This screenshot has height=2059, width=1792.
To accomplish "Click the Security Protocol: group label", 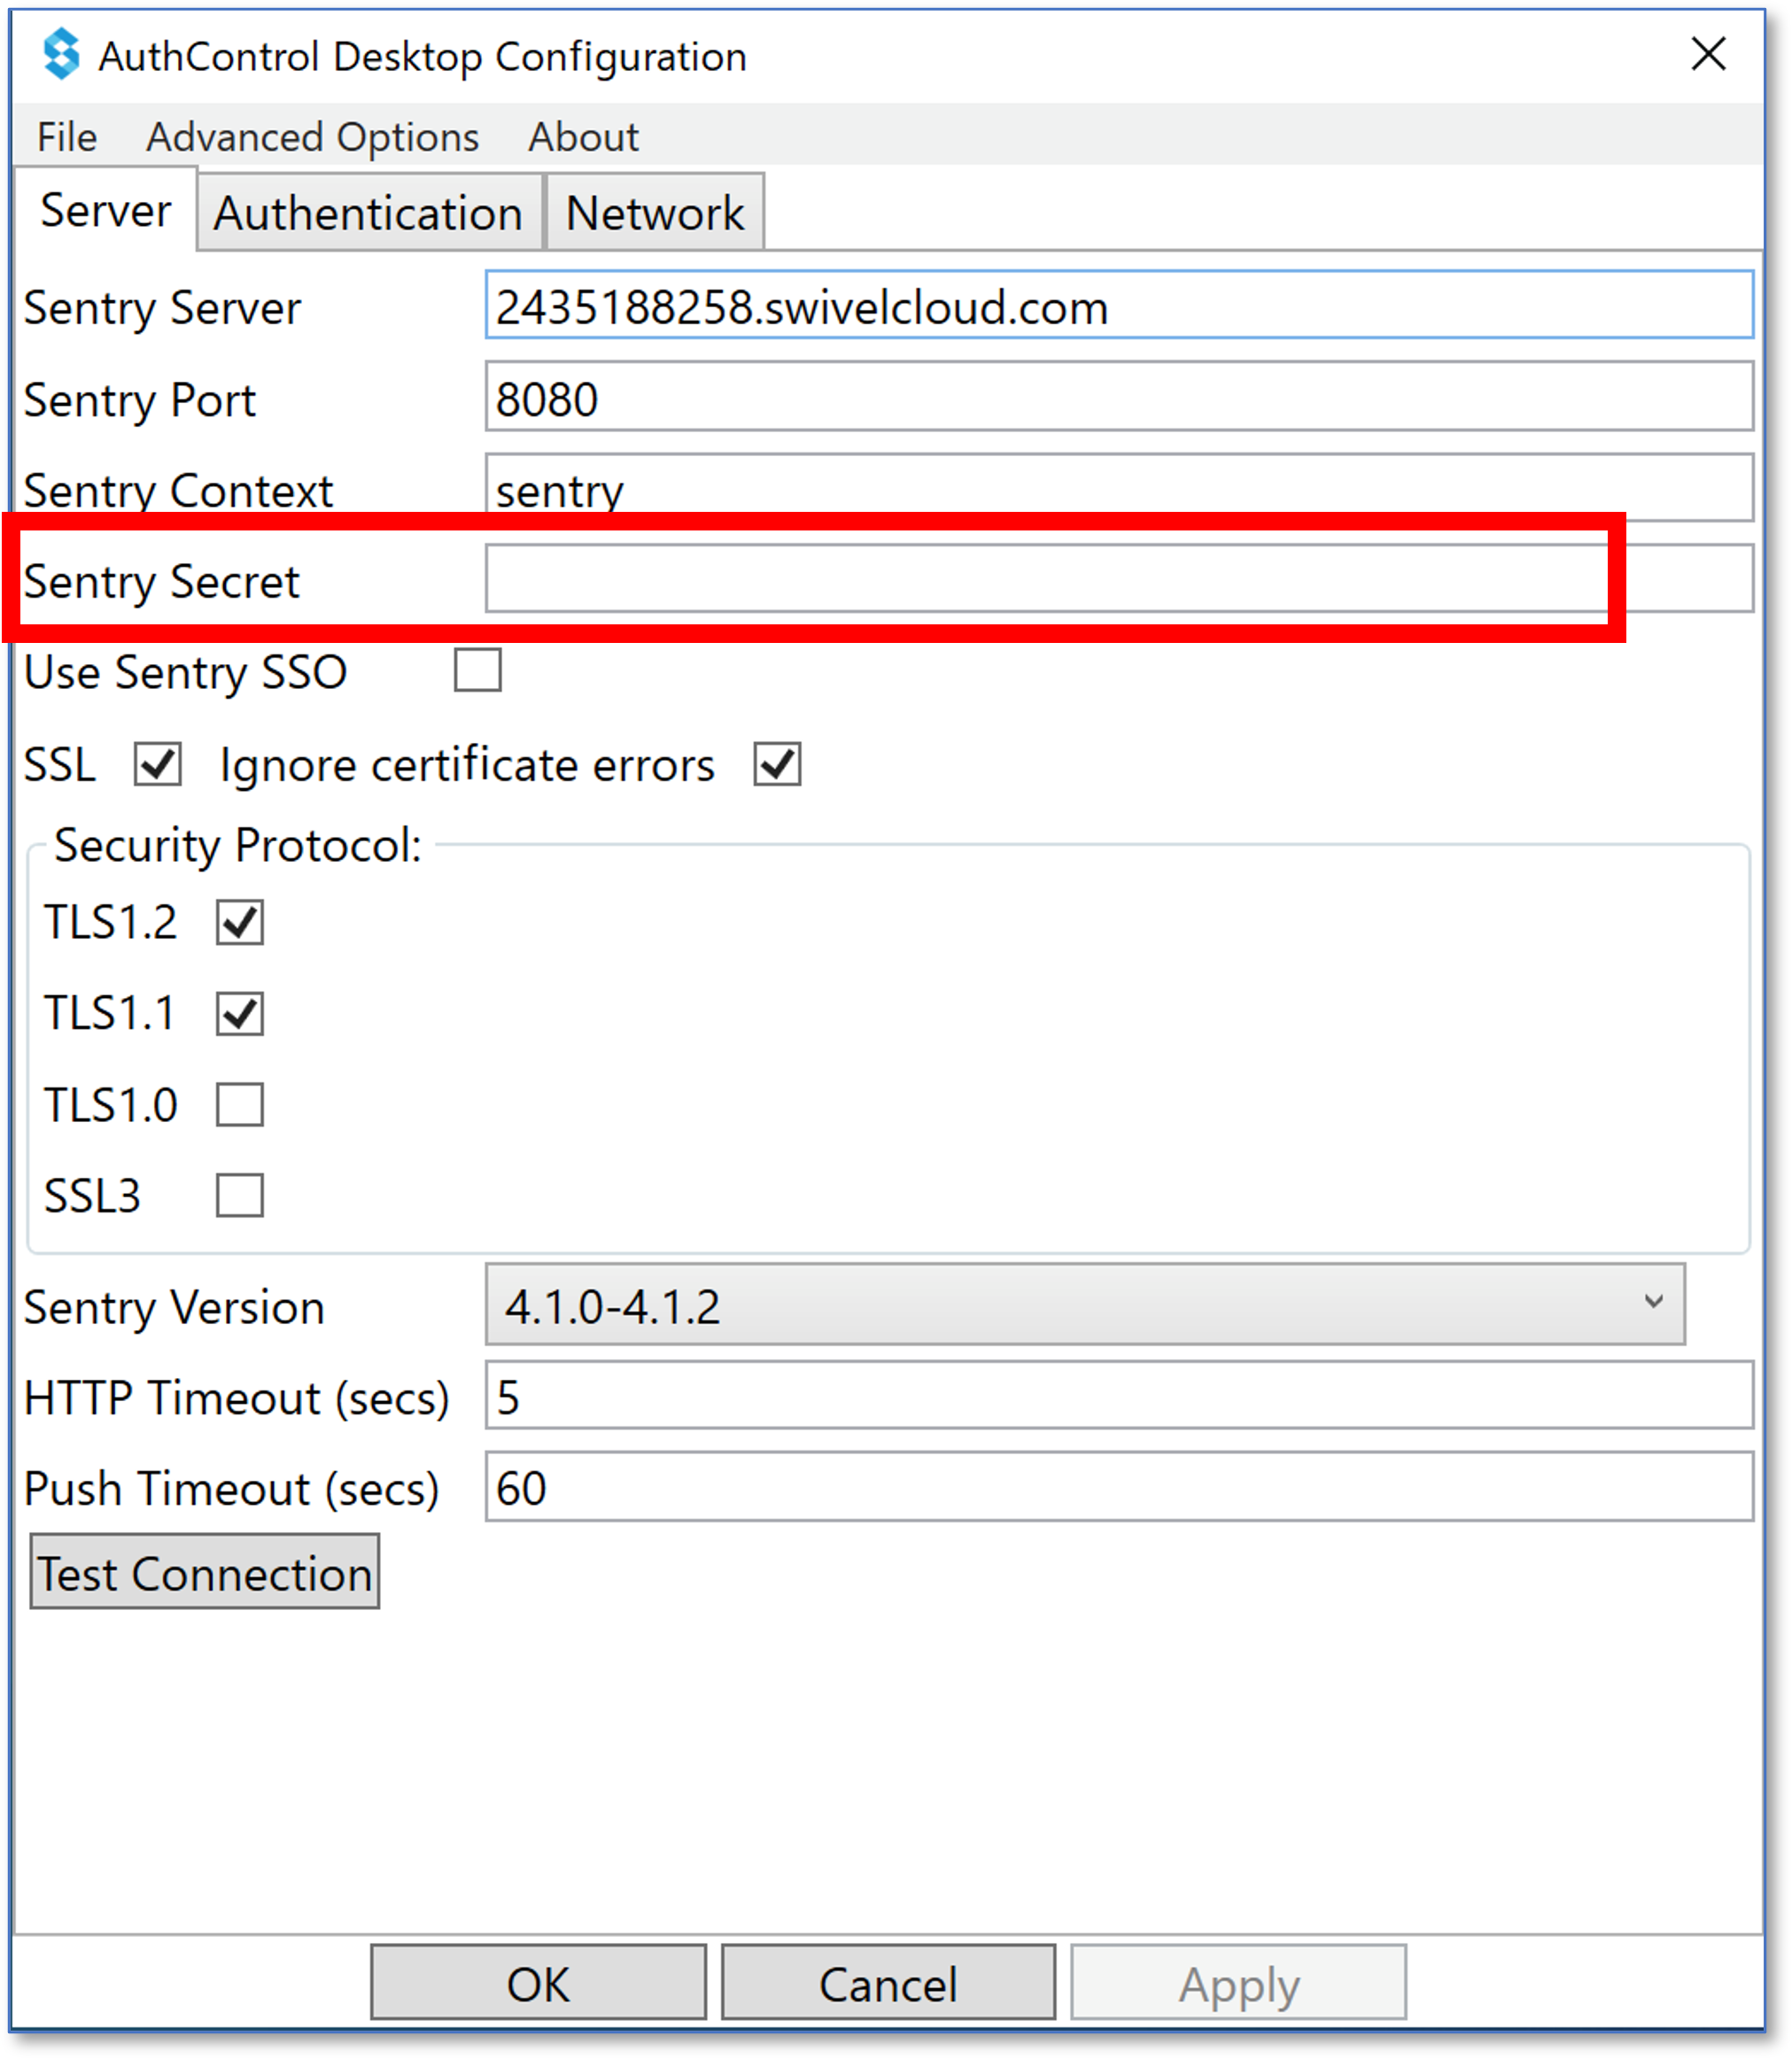I will pos(238,846).
